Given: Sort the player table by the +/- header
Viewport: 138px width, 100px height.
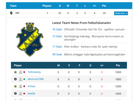Looking at the screenshot, I should [102, 65].
